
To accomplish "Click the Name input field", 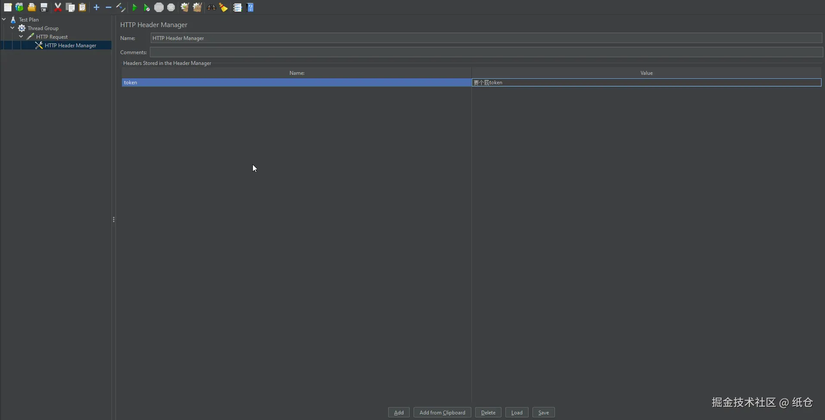I will [x=486, y=38].
